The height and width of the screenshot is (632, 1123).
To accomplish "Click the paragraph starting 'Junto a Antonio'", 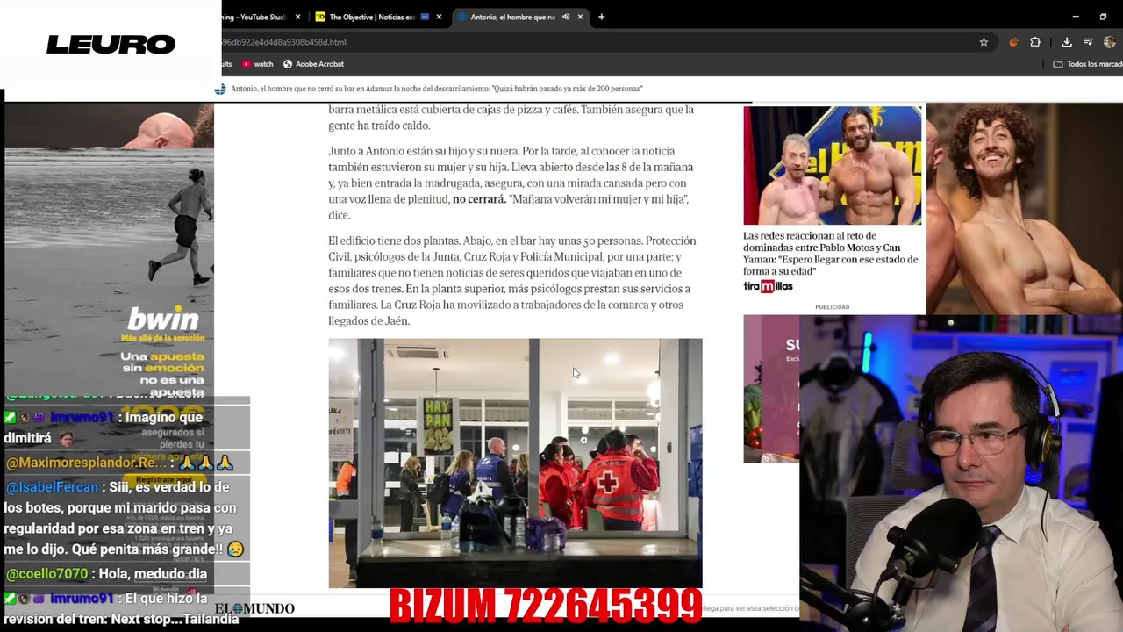I will click(x=512, y=183).
